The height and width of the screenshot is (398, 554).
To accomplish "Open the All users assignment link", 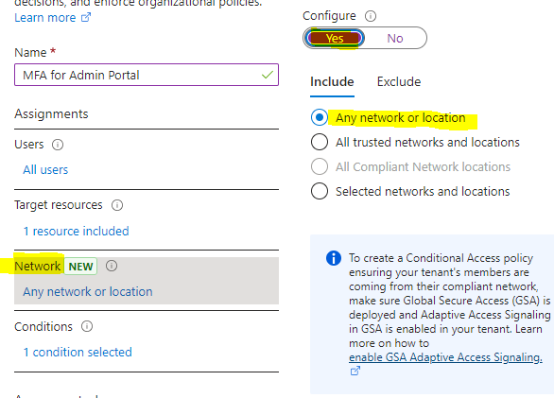I will (x=45, y=170).
